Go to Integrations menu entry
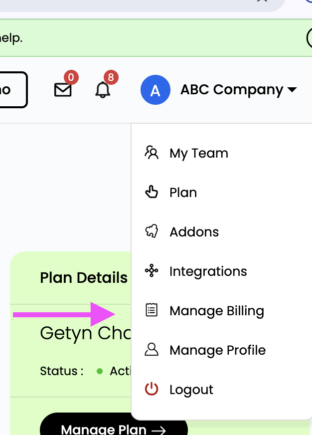 (x=208, y=271)
